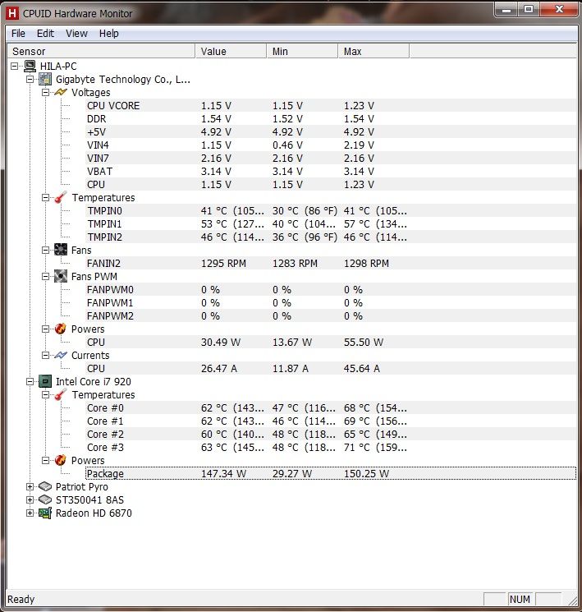The width and height of the screenshot is (582, 612).
Task: Collapse the motherboard Powers group
Action: point(46,329)
